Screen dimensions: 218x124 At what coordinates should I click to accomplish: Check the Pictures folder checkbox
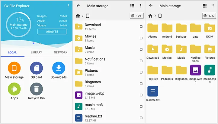[141, 72]
